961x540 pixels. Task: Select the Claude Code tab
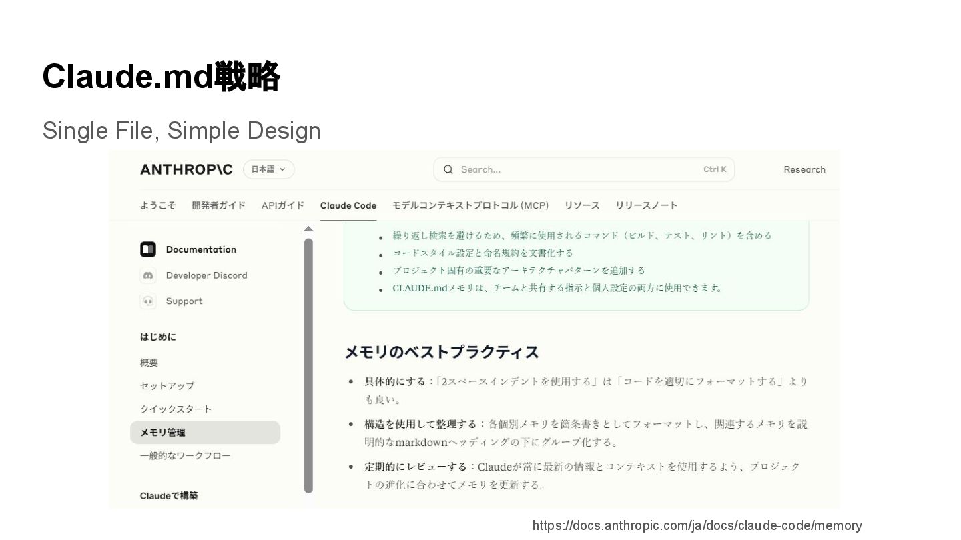[x=348, y=205]
